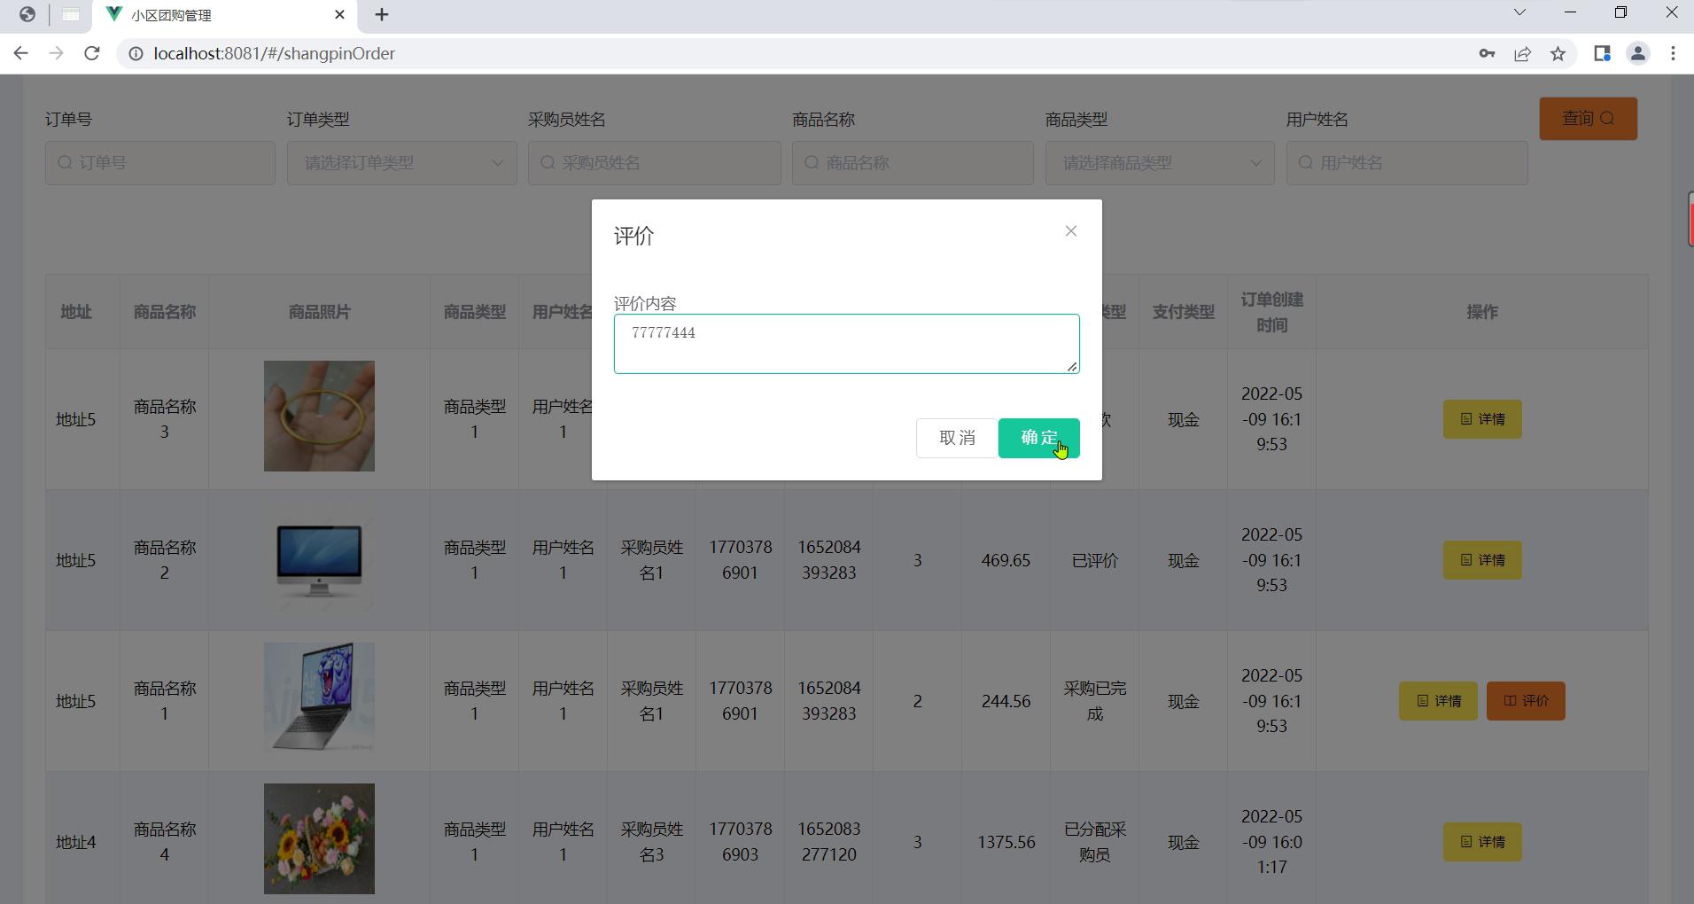This screenshot has height=904, width=1694.
Task: Expand the 订单类型 dropdown
Action: (401, 163)
